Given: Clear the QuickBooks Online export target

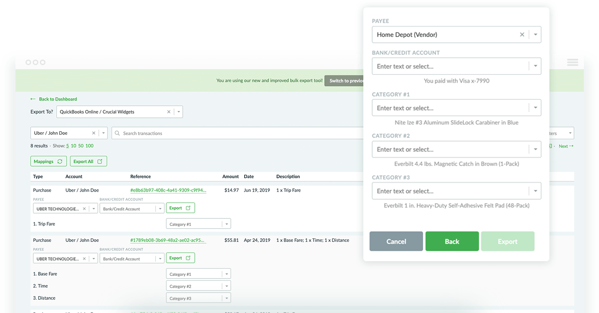Looking at the screenshot, I should (169, 112).
